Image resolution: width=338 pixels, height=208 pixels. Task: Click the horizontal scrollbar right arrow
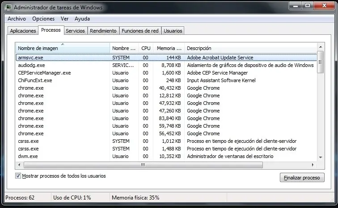tap(313, 165)
